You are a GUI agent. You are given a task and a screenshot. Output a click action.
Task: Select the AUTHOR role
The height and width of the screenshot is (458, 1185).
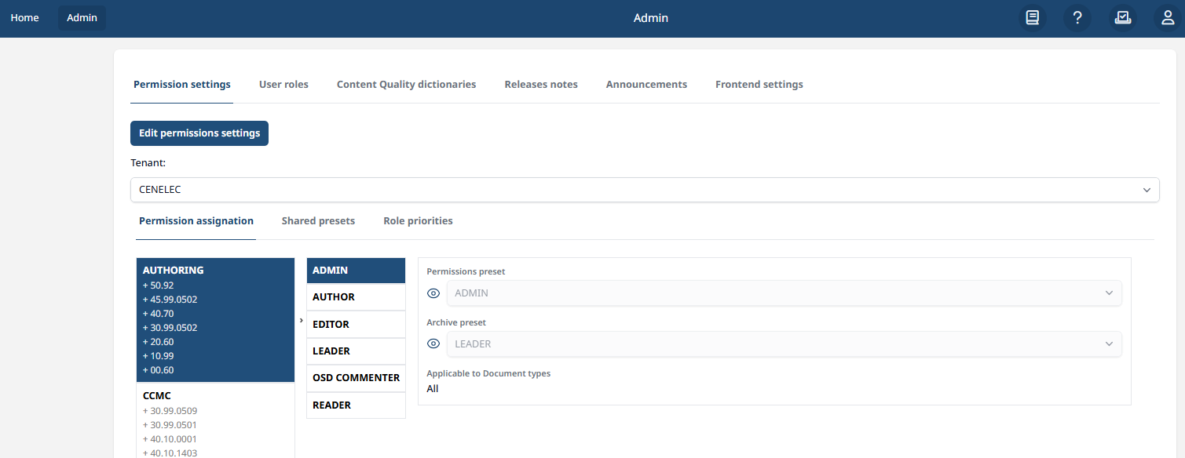pos(356,297)
